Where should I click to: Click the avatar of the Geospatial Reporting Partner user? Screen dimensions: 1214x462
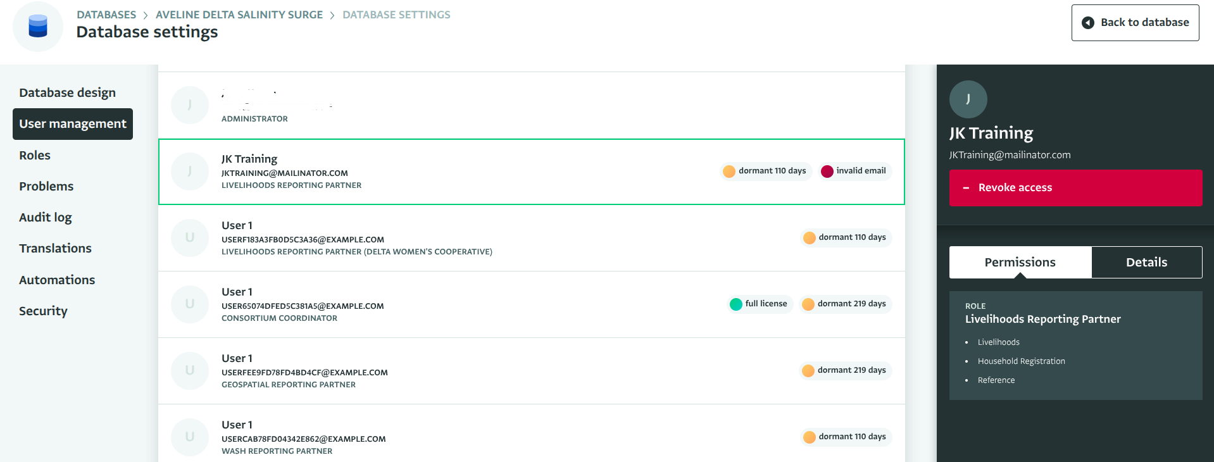(x=190, y=371)
